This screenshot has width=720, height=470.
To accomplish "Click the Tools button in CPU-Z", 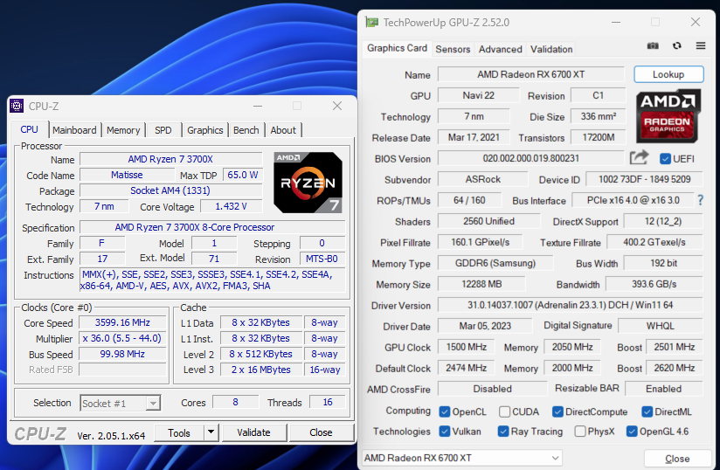I will click(178, 432).
